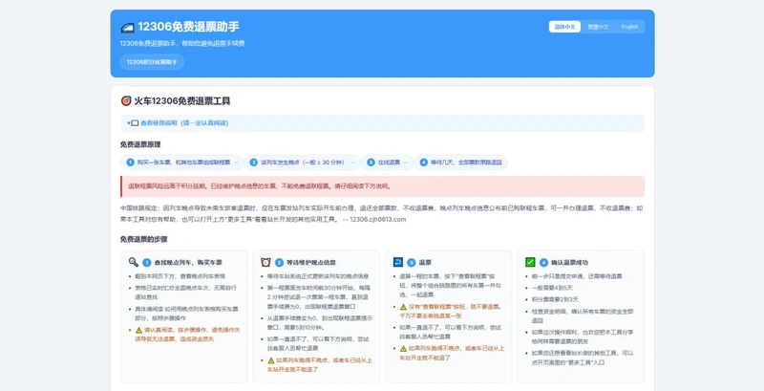Click the bullet 从退票手续费变为0
Viewport: 764px width, 391px height.
320,323
